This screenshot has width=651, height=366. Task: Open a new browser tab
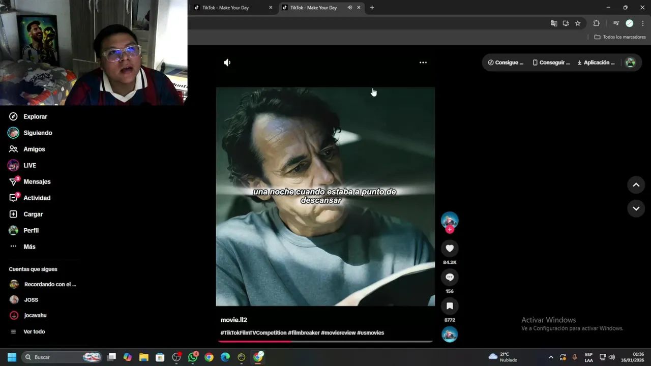click(372, 8)
